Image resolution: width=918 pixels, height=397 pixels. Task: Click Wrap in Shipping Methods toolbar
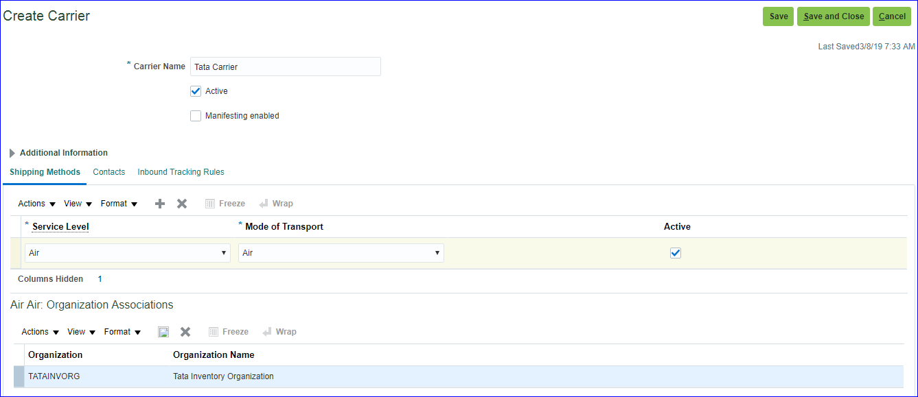point(276,204)
